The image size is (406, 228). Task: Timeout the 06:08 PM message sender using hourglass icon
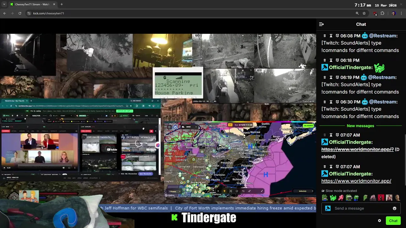click(x=331, y=36)
